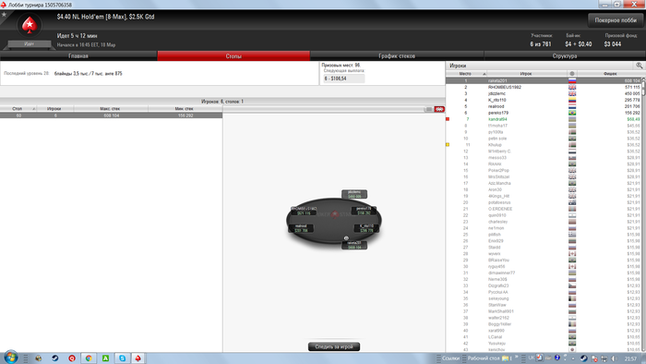
Task: Click the players list scrollbar thumb
Action: coord(643,89)
